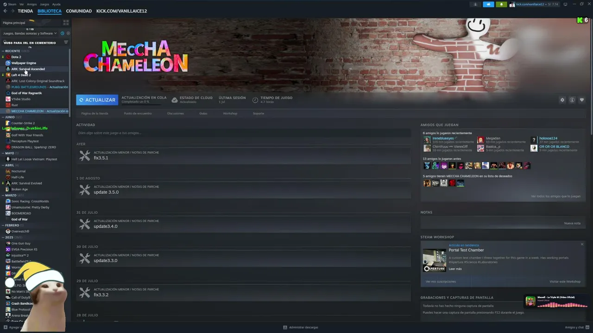593x333 pixels.
Task: Collapse the 2025 category
Action: pos(3,237)
